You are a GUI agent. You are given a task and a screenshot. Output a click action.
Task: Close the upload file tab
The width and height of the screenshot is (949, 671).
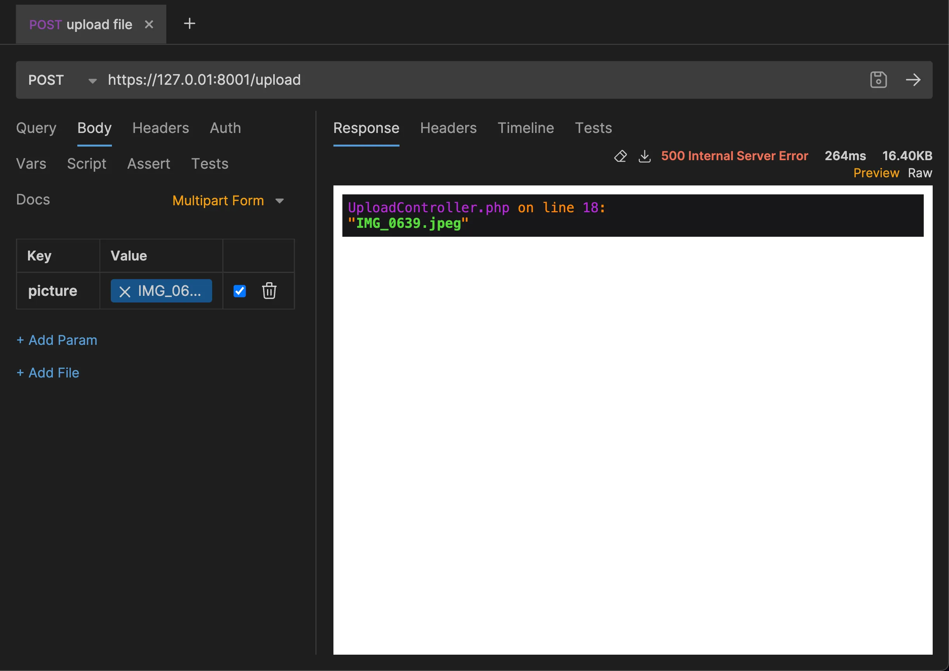(x=149, y=24)
